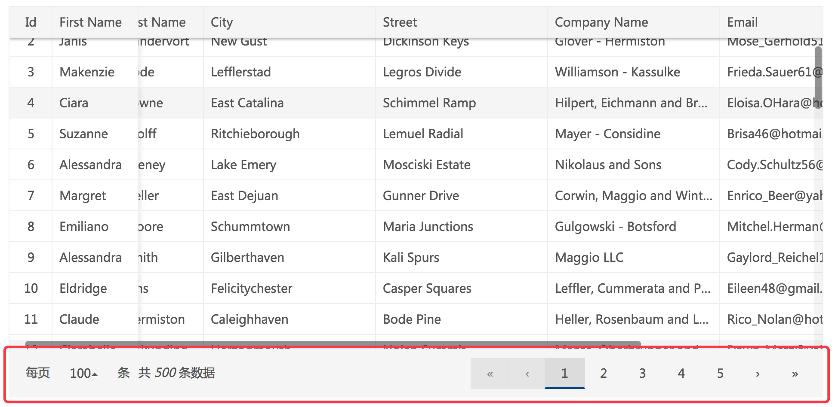Go to page 4
Viewport: 838px width, 407px height.
pos(681,374)
